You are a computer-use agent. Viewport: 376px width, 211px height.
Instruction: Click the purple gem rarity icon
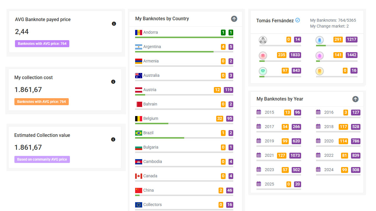(320, 56)
